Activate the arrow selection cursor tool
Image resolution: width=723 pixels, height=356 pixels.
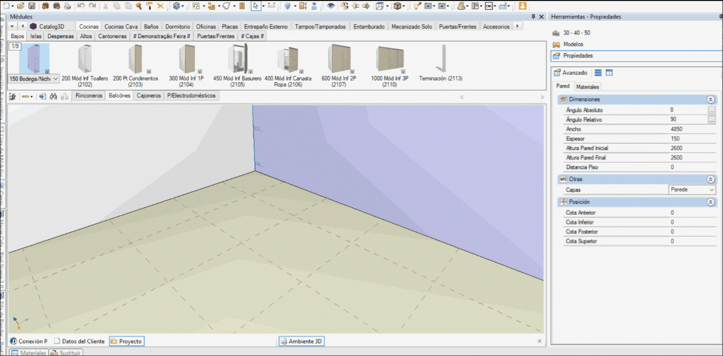pyautogui.click(x=255, y=6)
